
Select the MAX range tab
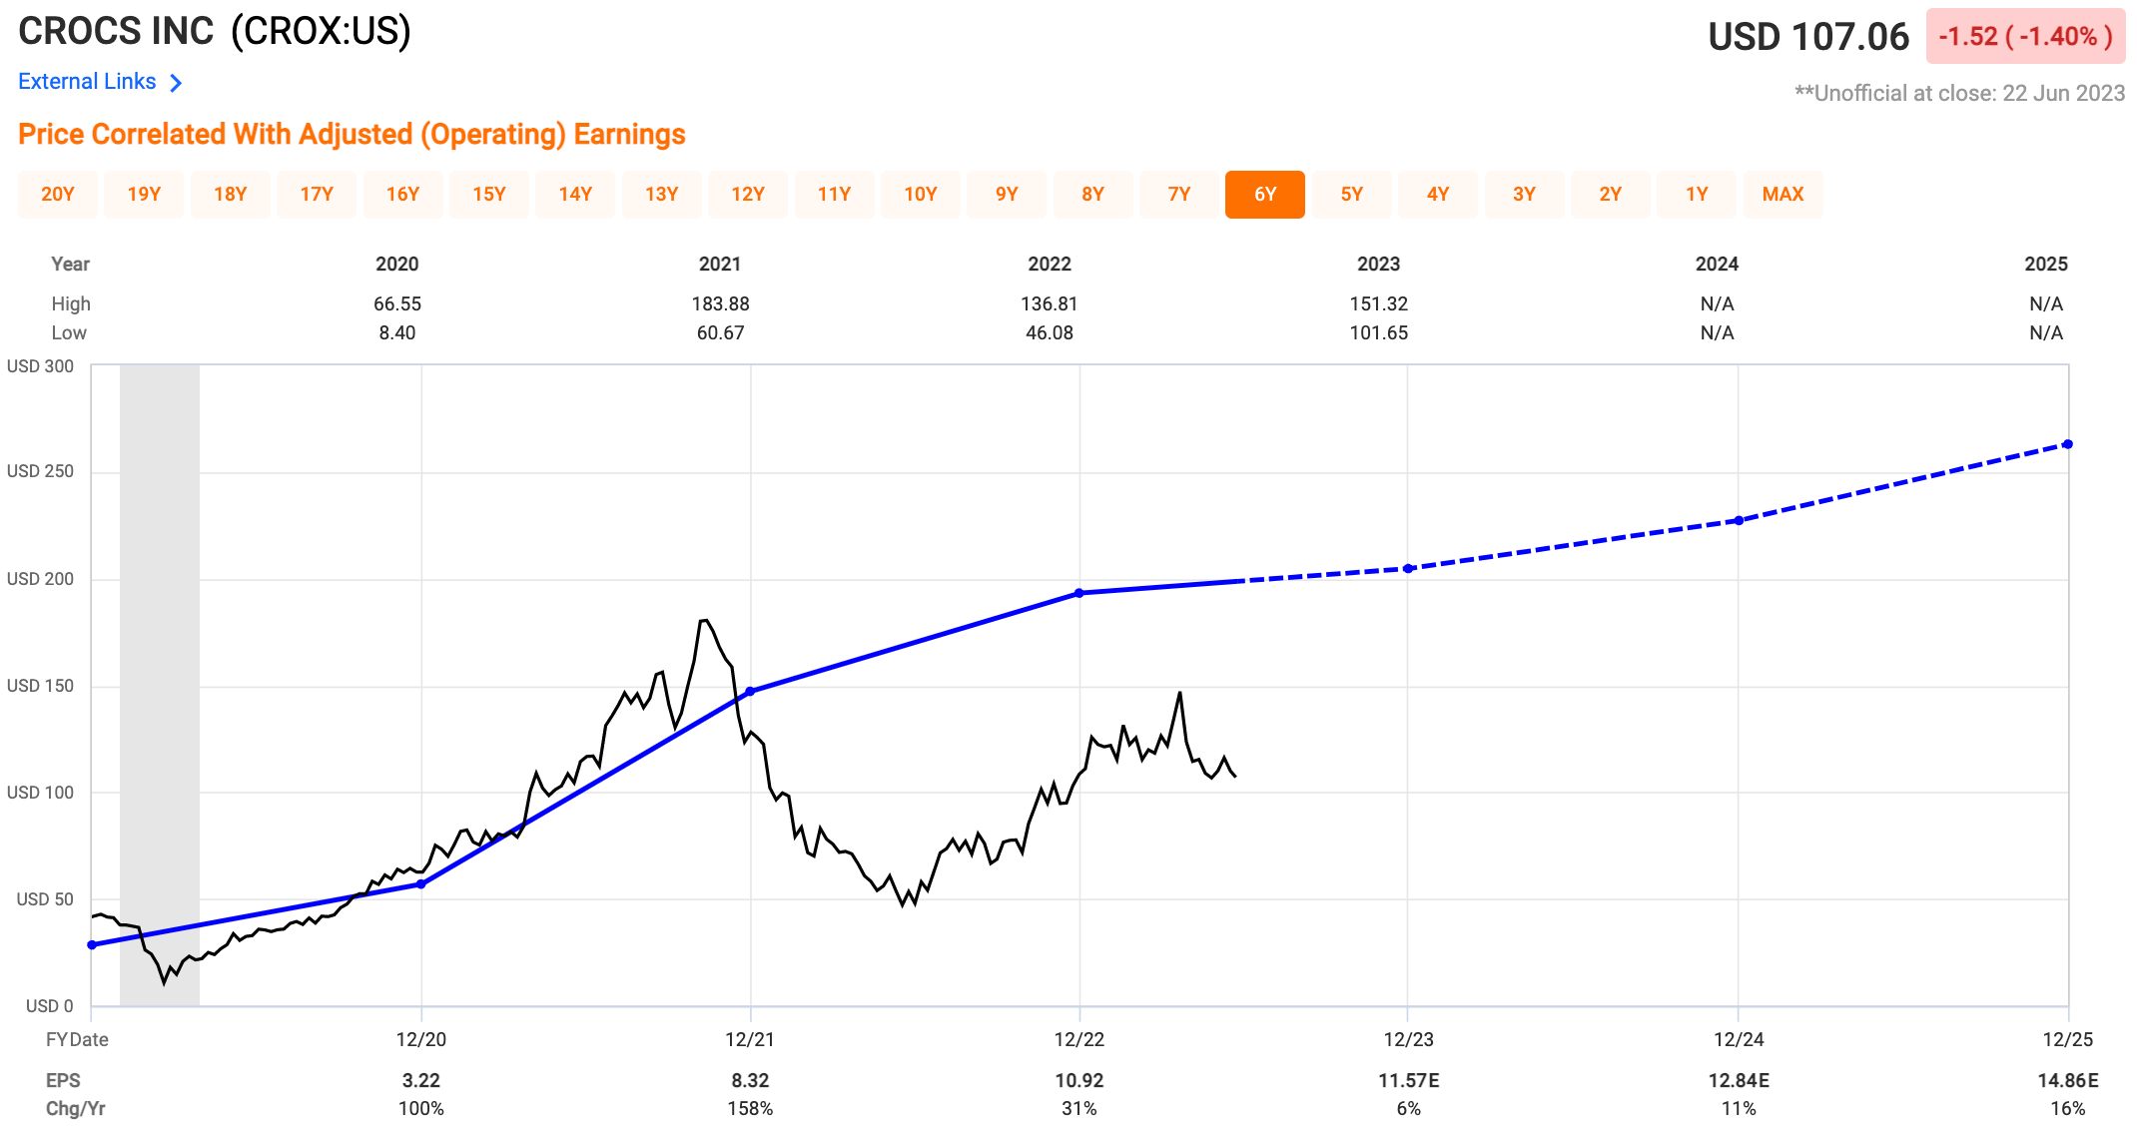coord(1783,195)
